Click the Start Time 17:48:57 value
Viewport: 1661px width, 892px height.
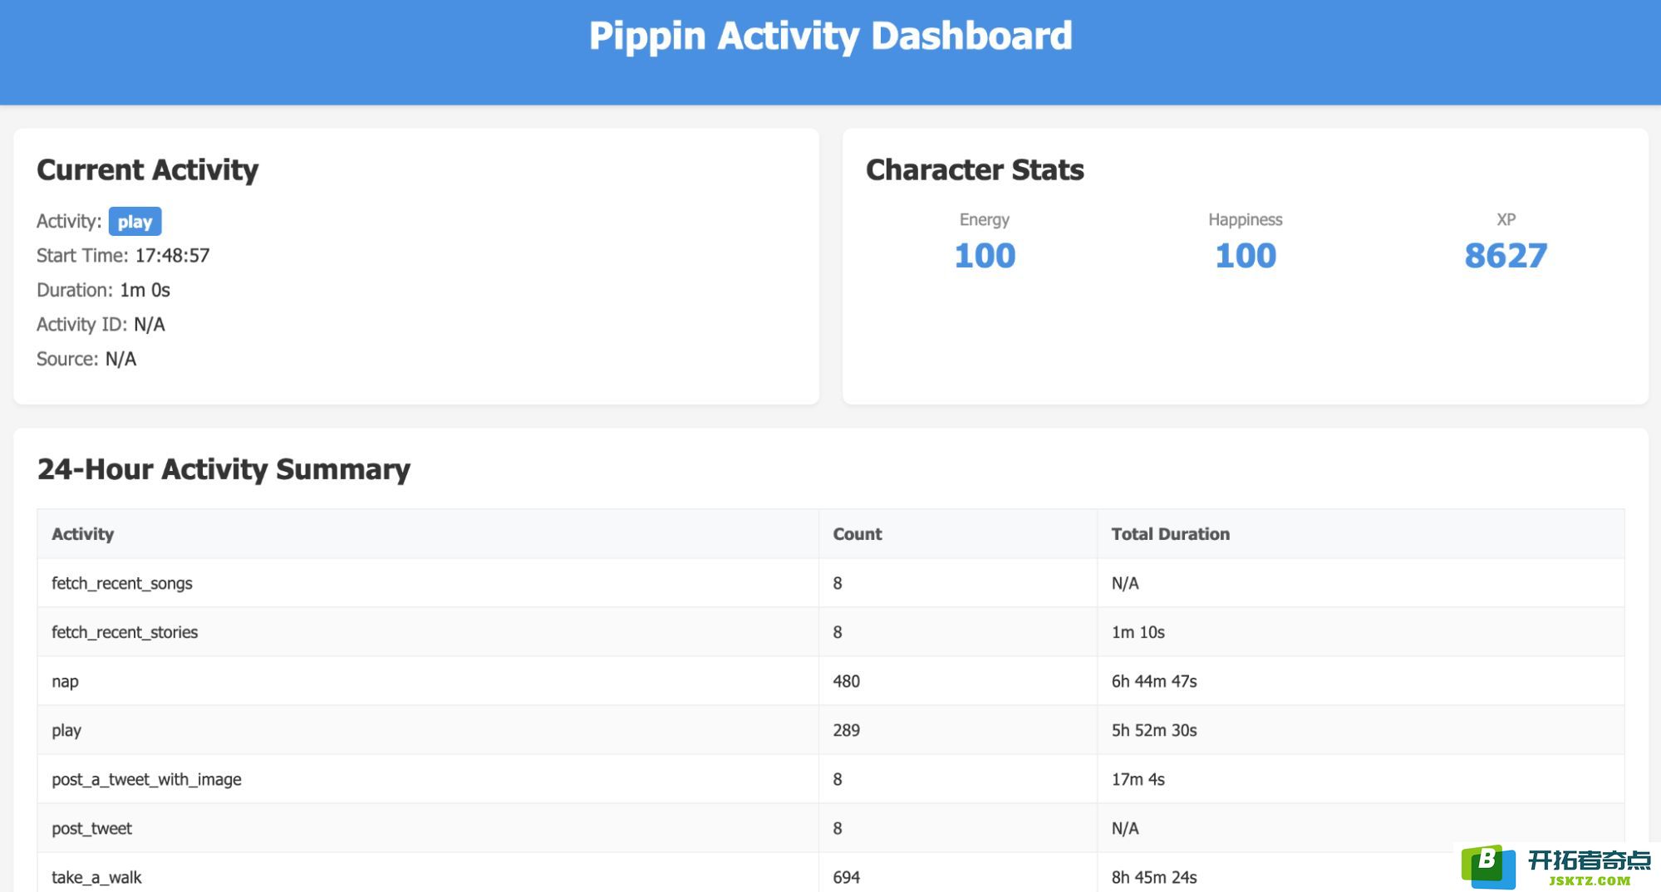[x=172, y=256]
